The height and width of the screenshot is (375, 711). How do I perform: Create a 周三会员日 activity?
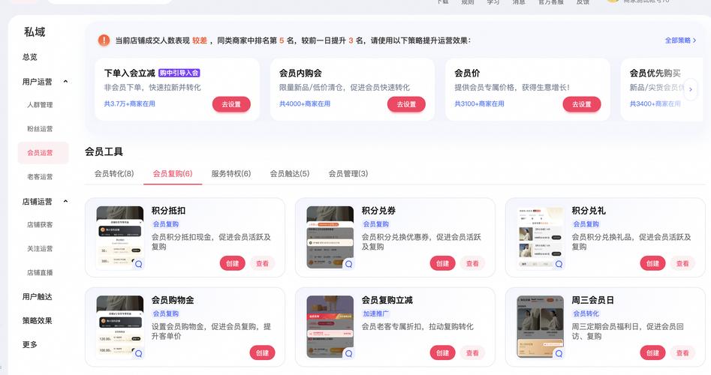653,352
